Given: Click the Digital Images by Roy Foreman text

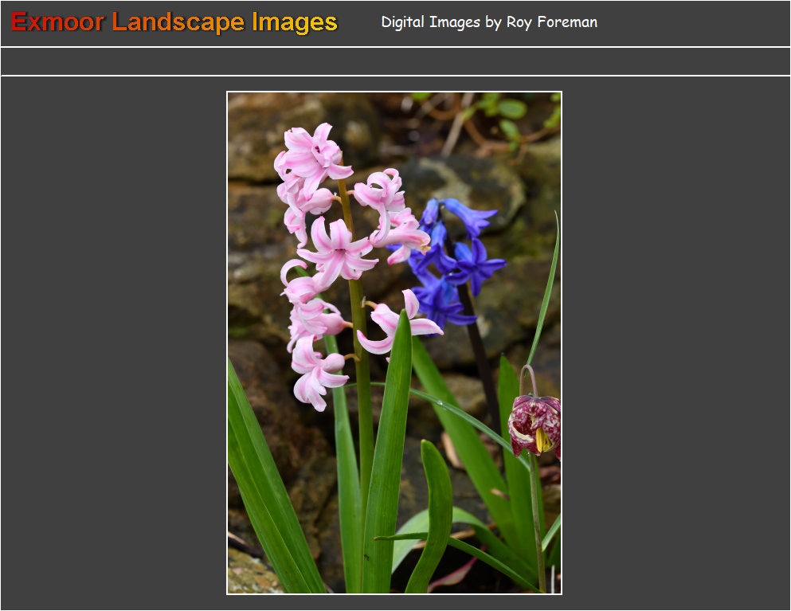Looking at the screenshot, I should 488,22.
